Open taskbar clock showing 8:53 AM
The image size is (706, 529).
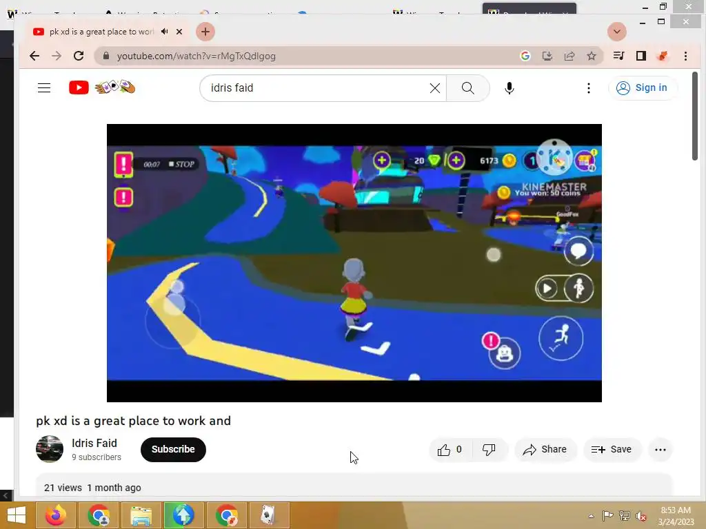click(x=676, y=516)
